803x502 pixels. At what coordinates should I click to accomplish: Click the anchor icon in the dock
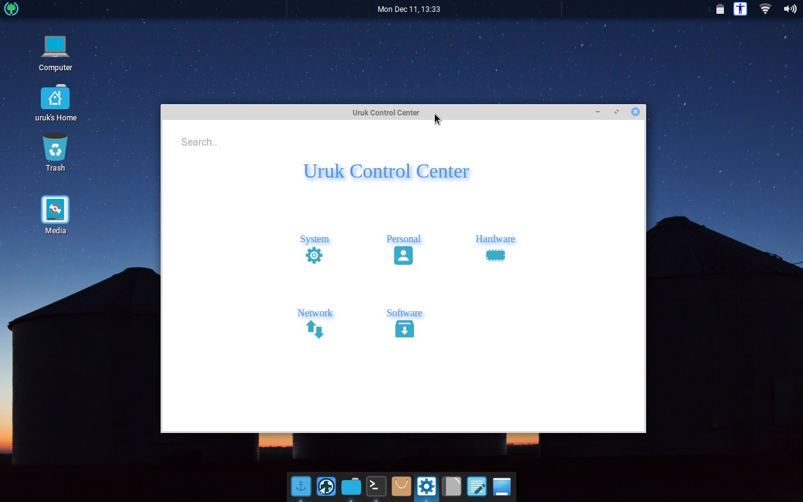(x=300, y=486)
